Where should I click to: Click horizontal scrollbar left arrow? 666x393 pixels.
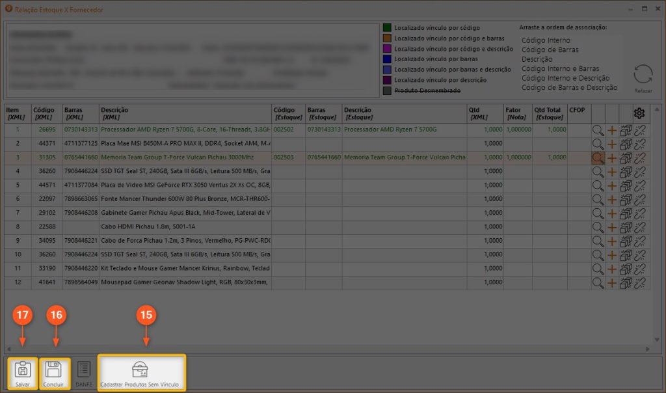pos(9,349)
